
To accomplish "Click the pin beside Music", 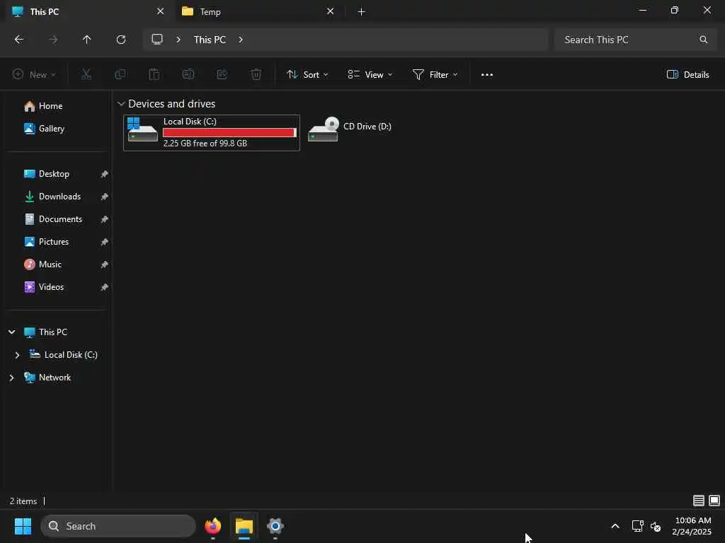I will click(105, 264).
